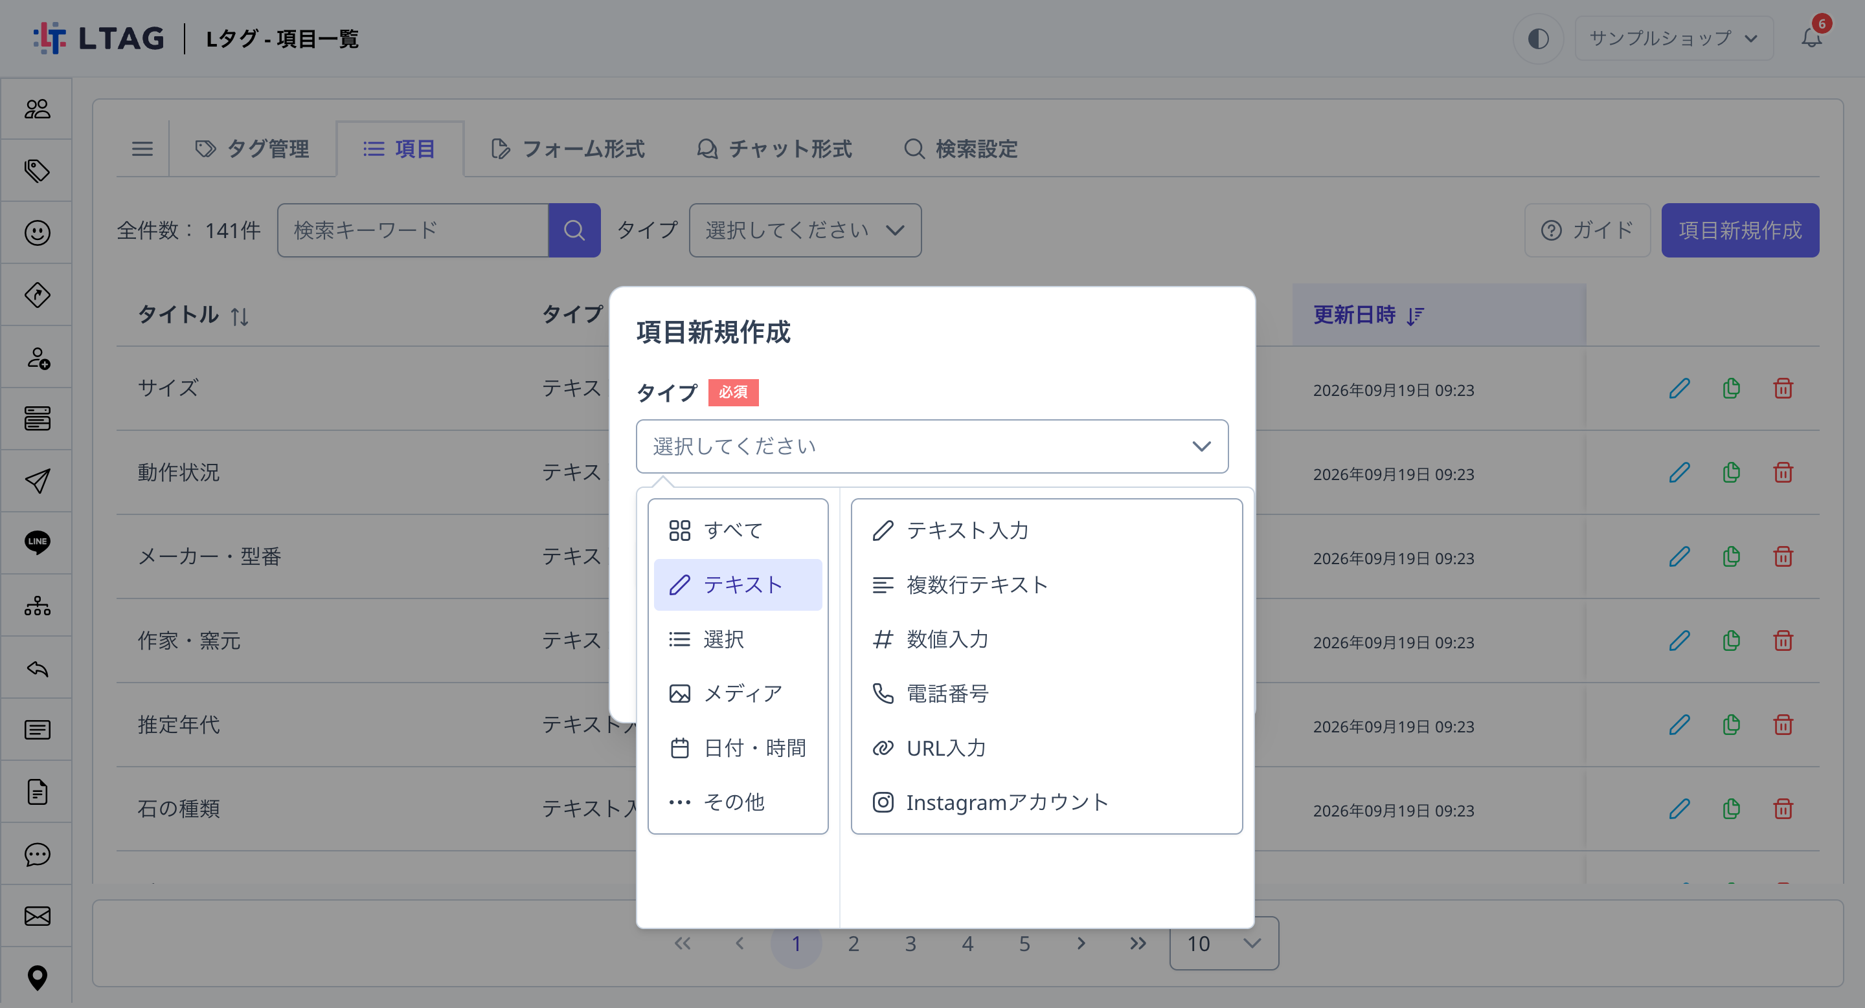Open the ガイド help button
Screen dimensions: 1865x1008
click(x=1587, y=230)
